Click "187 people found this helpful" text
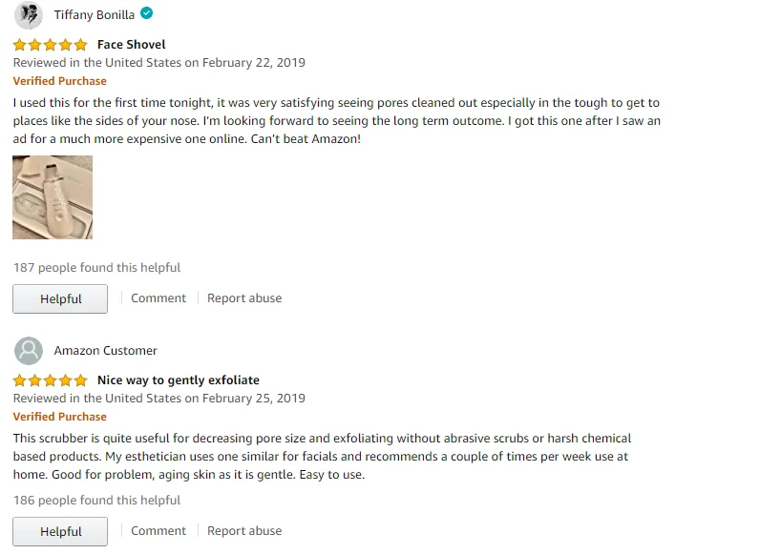 (x=96, y=268)
